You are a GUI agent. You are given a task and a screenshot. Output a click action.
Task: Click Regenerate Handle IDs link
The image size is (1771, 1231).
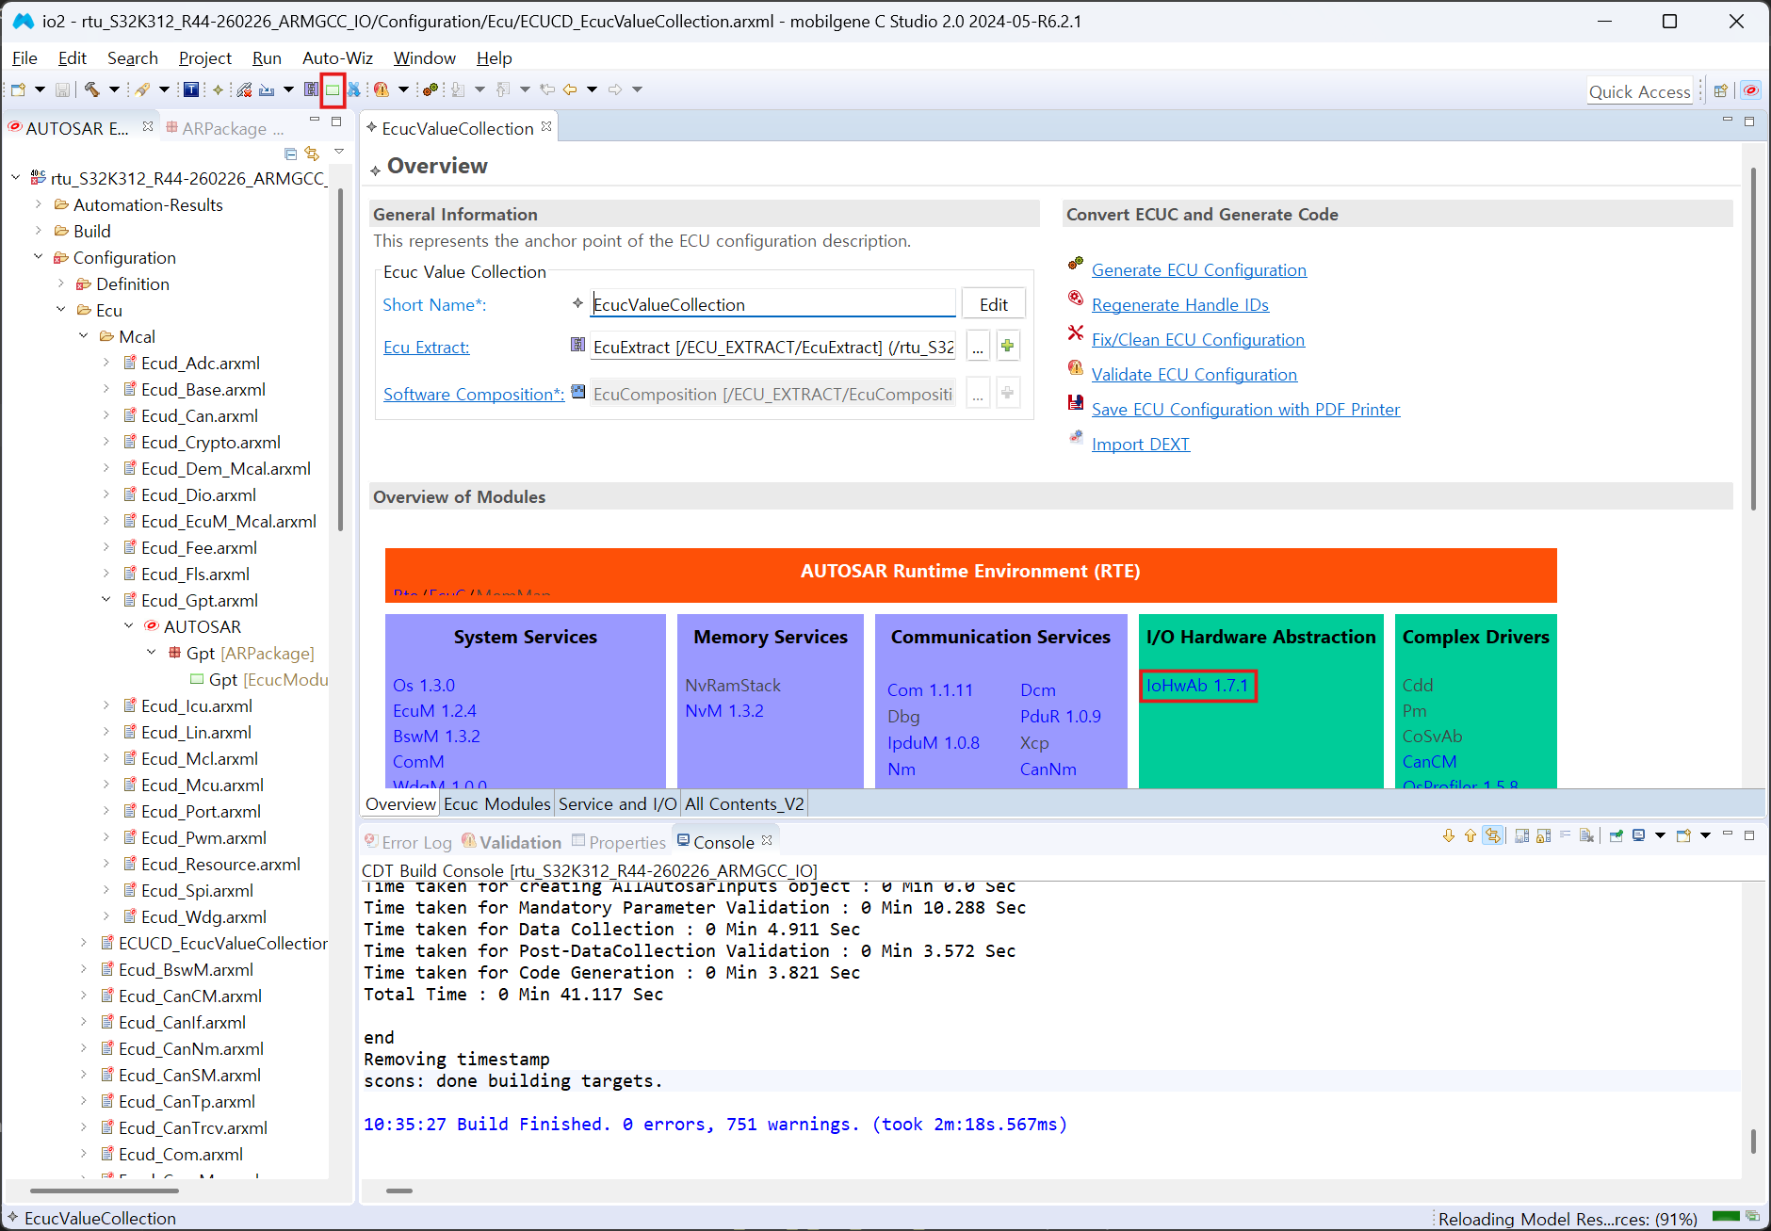pyautogui.click(x=1179, y=305)
